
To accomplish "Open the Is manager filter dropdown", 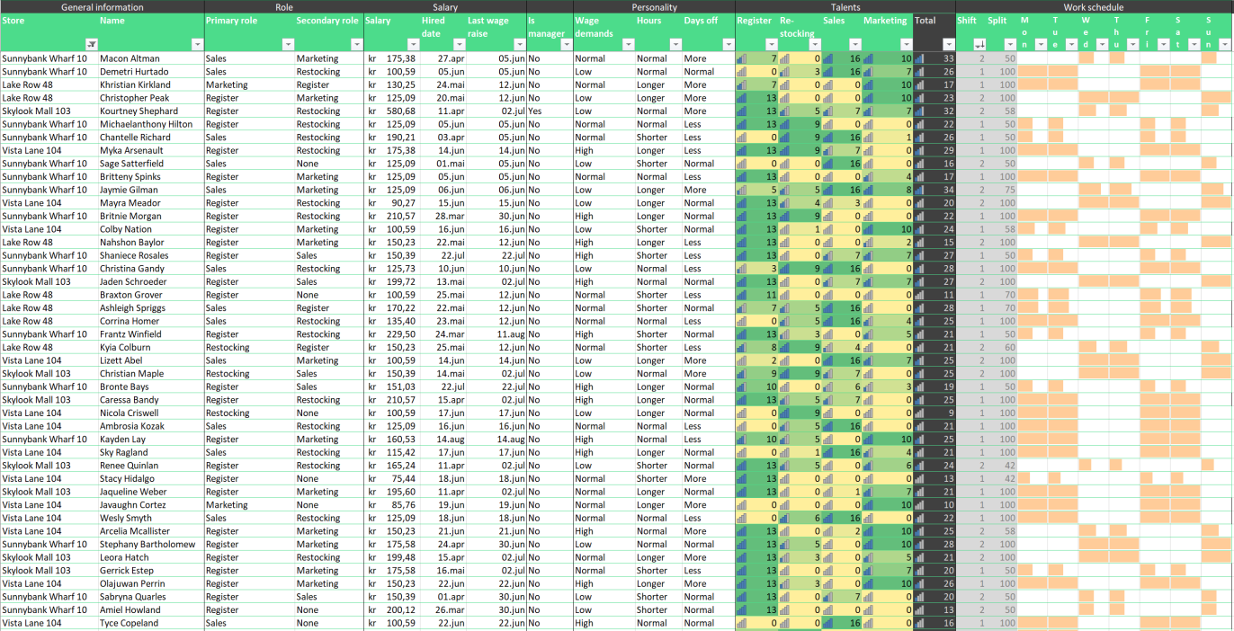I will [x=567, y=44].
